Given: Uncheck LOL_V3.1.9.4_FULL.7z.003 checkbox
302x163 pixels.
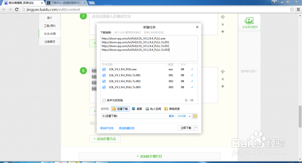Looking at the screenshot, I should (104, 87).
